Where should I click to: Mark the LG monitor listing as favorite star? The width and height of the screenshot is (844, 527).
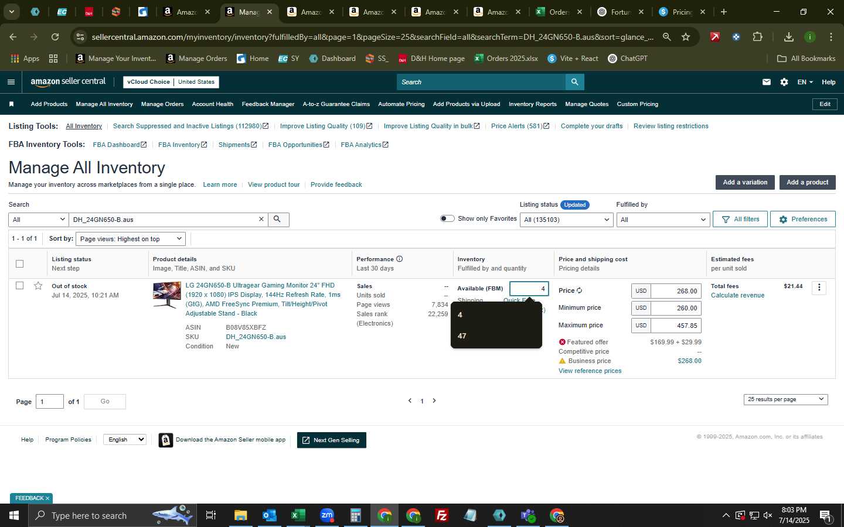point(38,286)
